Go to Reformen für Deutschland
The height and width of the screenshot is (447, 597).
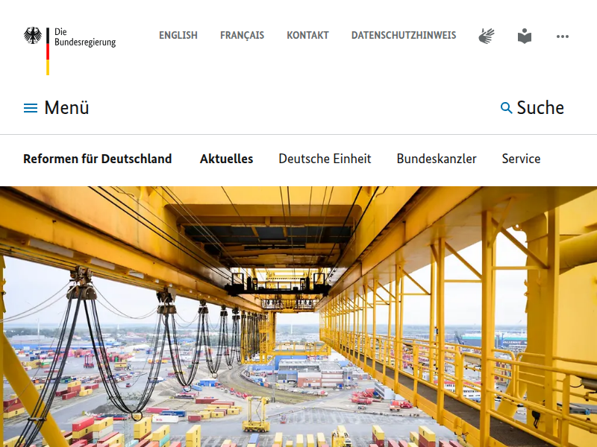(98, 159)
